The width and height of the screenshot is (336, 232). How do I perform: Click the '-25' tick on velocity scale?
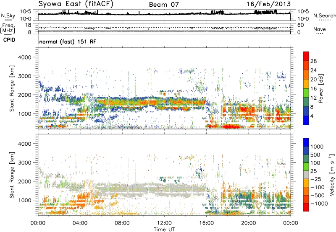click(316, 179)
